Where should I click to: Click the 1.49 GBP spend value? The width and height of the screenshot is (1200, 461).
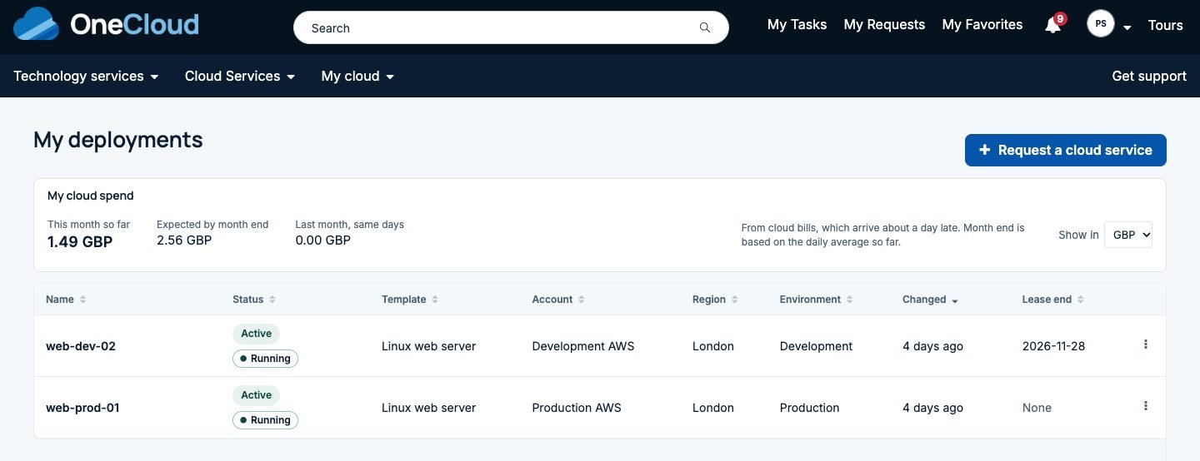pyautogui.click(x=80, y=242)
